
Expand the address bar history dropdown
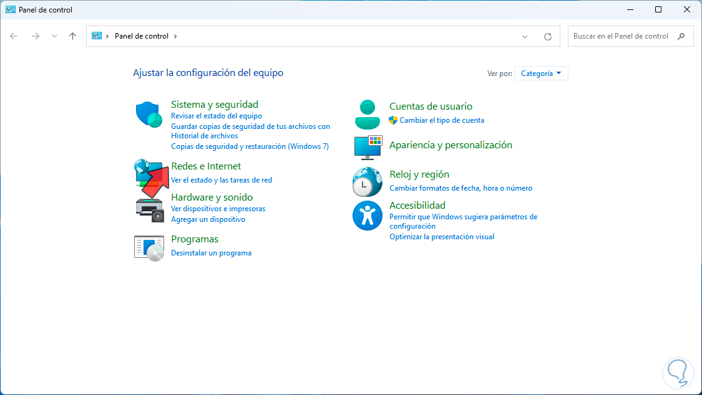pyautogui.click(x=525, y=37)
